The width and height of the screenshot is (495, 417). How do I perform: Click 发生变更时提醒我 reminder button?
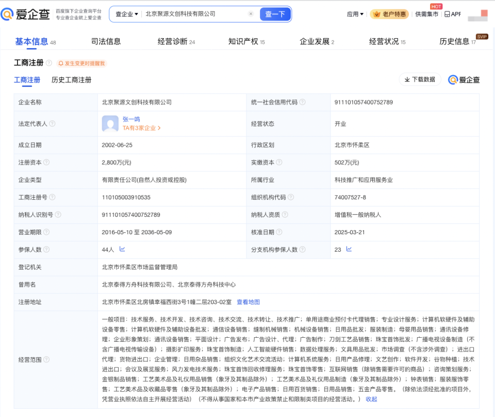pos(82,63)
